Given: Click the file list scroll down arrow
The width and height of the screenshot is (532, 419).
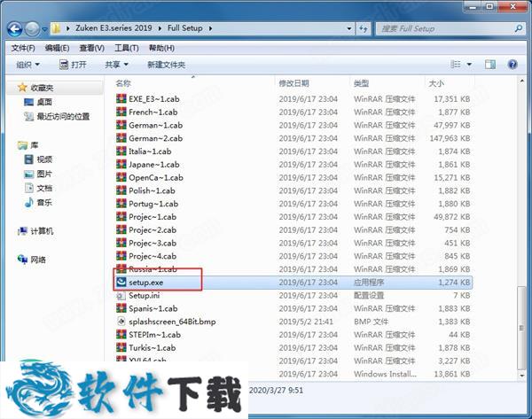Looking at the screenshot, I should pyautogui.click(x=522, y=376).
